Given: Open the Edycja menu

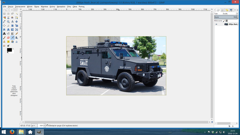Looking at the screenshot, I should pyautogui.click(x=11, y=6).
